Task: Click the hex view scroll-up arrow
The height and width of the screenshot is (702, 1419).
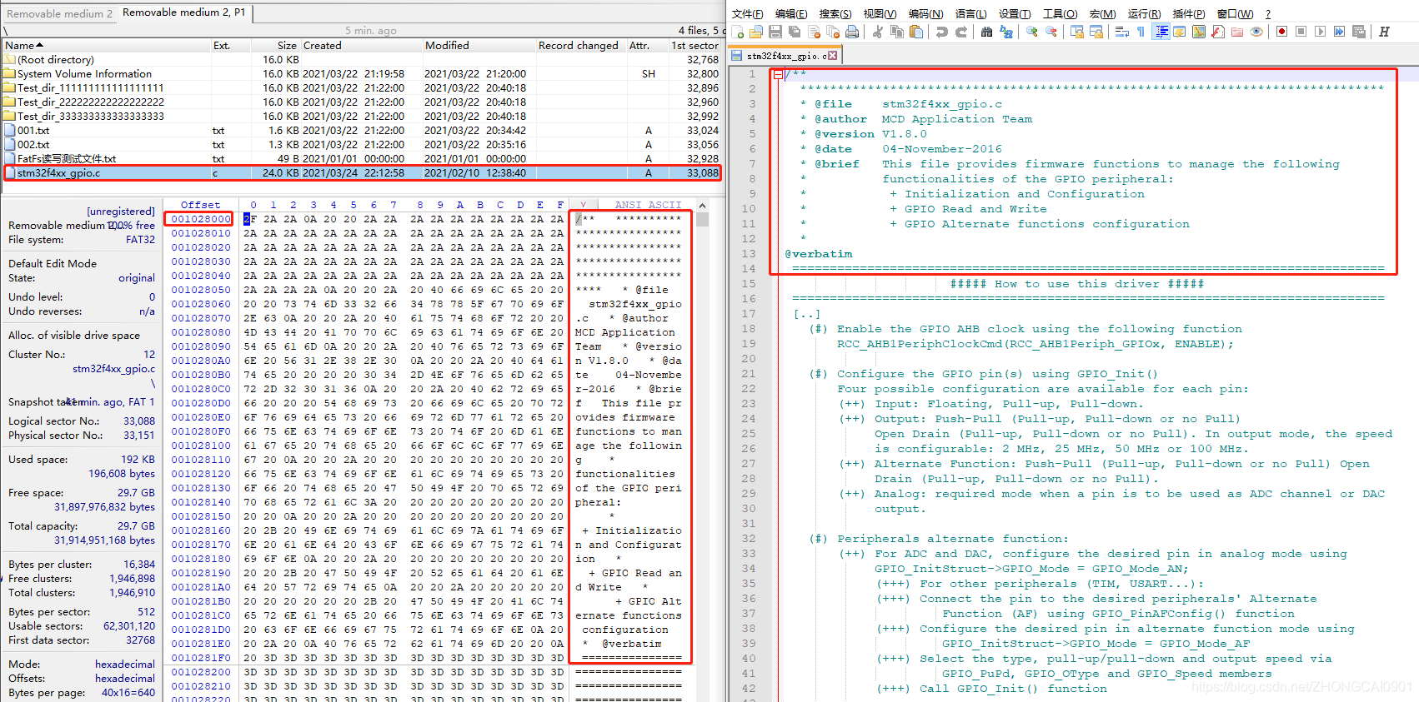Action: tap(702, 206)
